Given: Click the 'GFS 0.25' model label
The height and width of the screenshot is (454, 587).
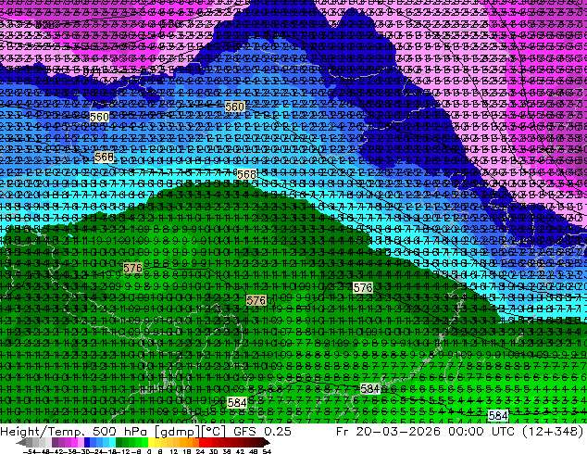Looking at the screenshot, I should [x=262, y=431].
